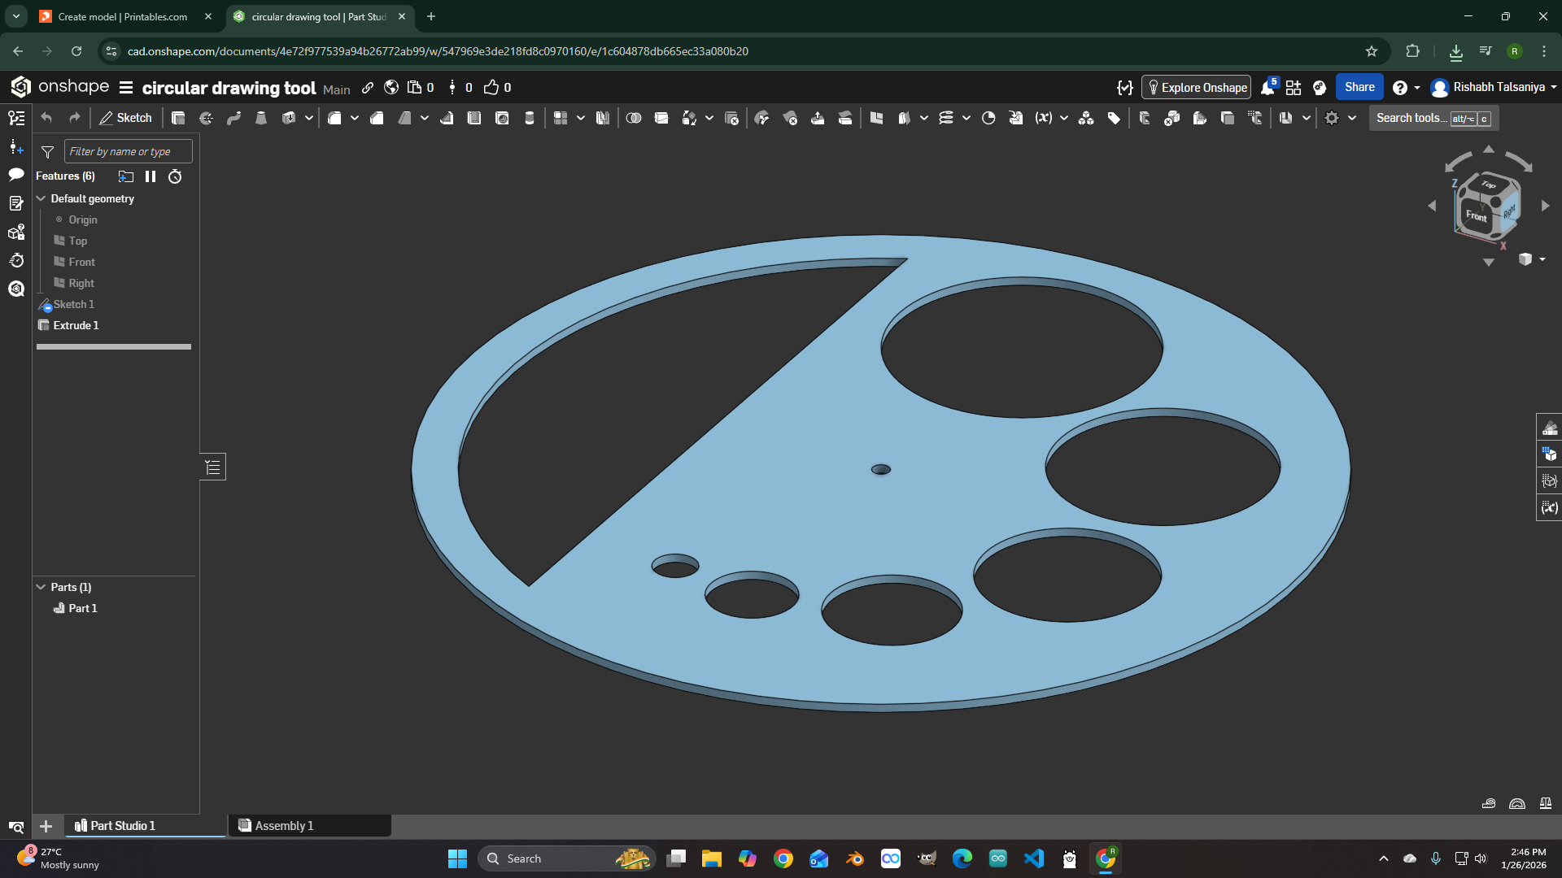The width and height of the screenshot is (1562, 878).
Task: Open the comments panel icon
Action: coord(16,175)
